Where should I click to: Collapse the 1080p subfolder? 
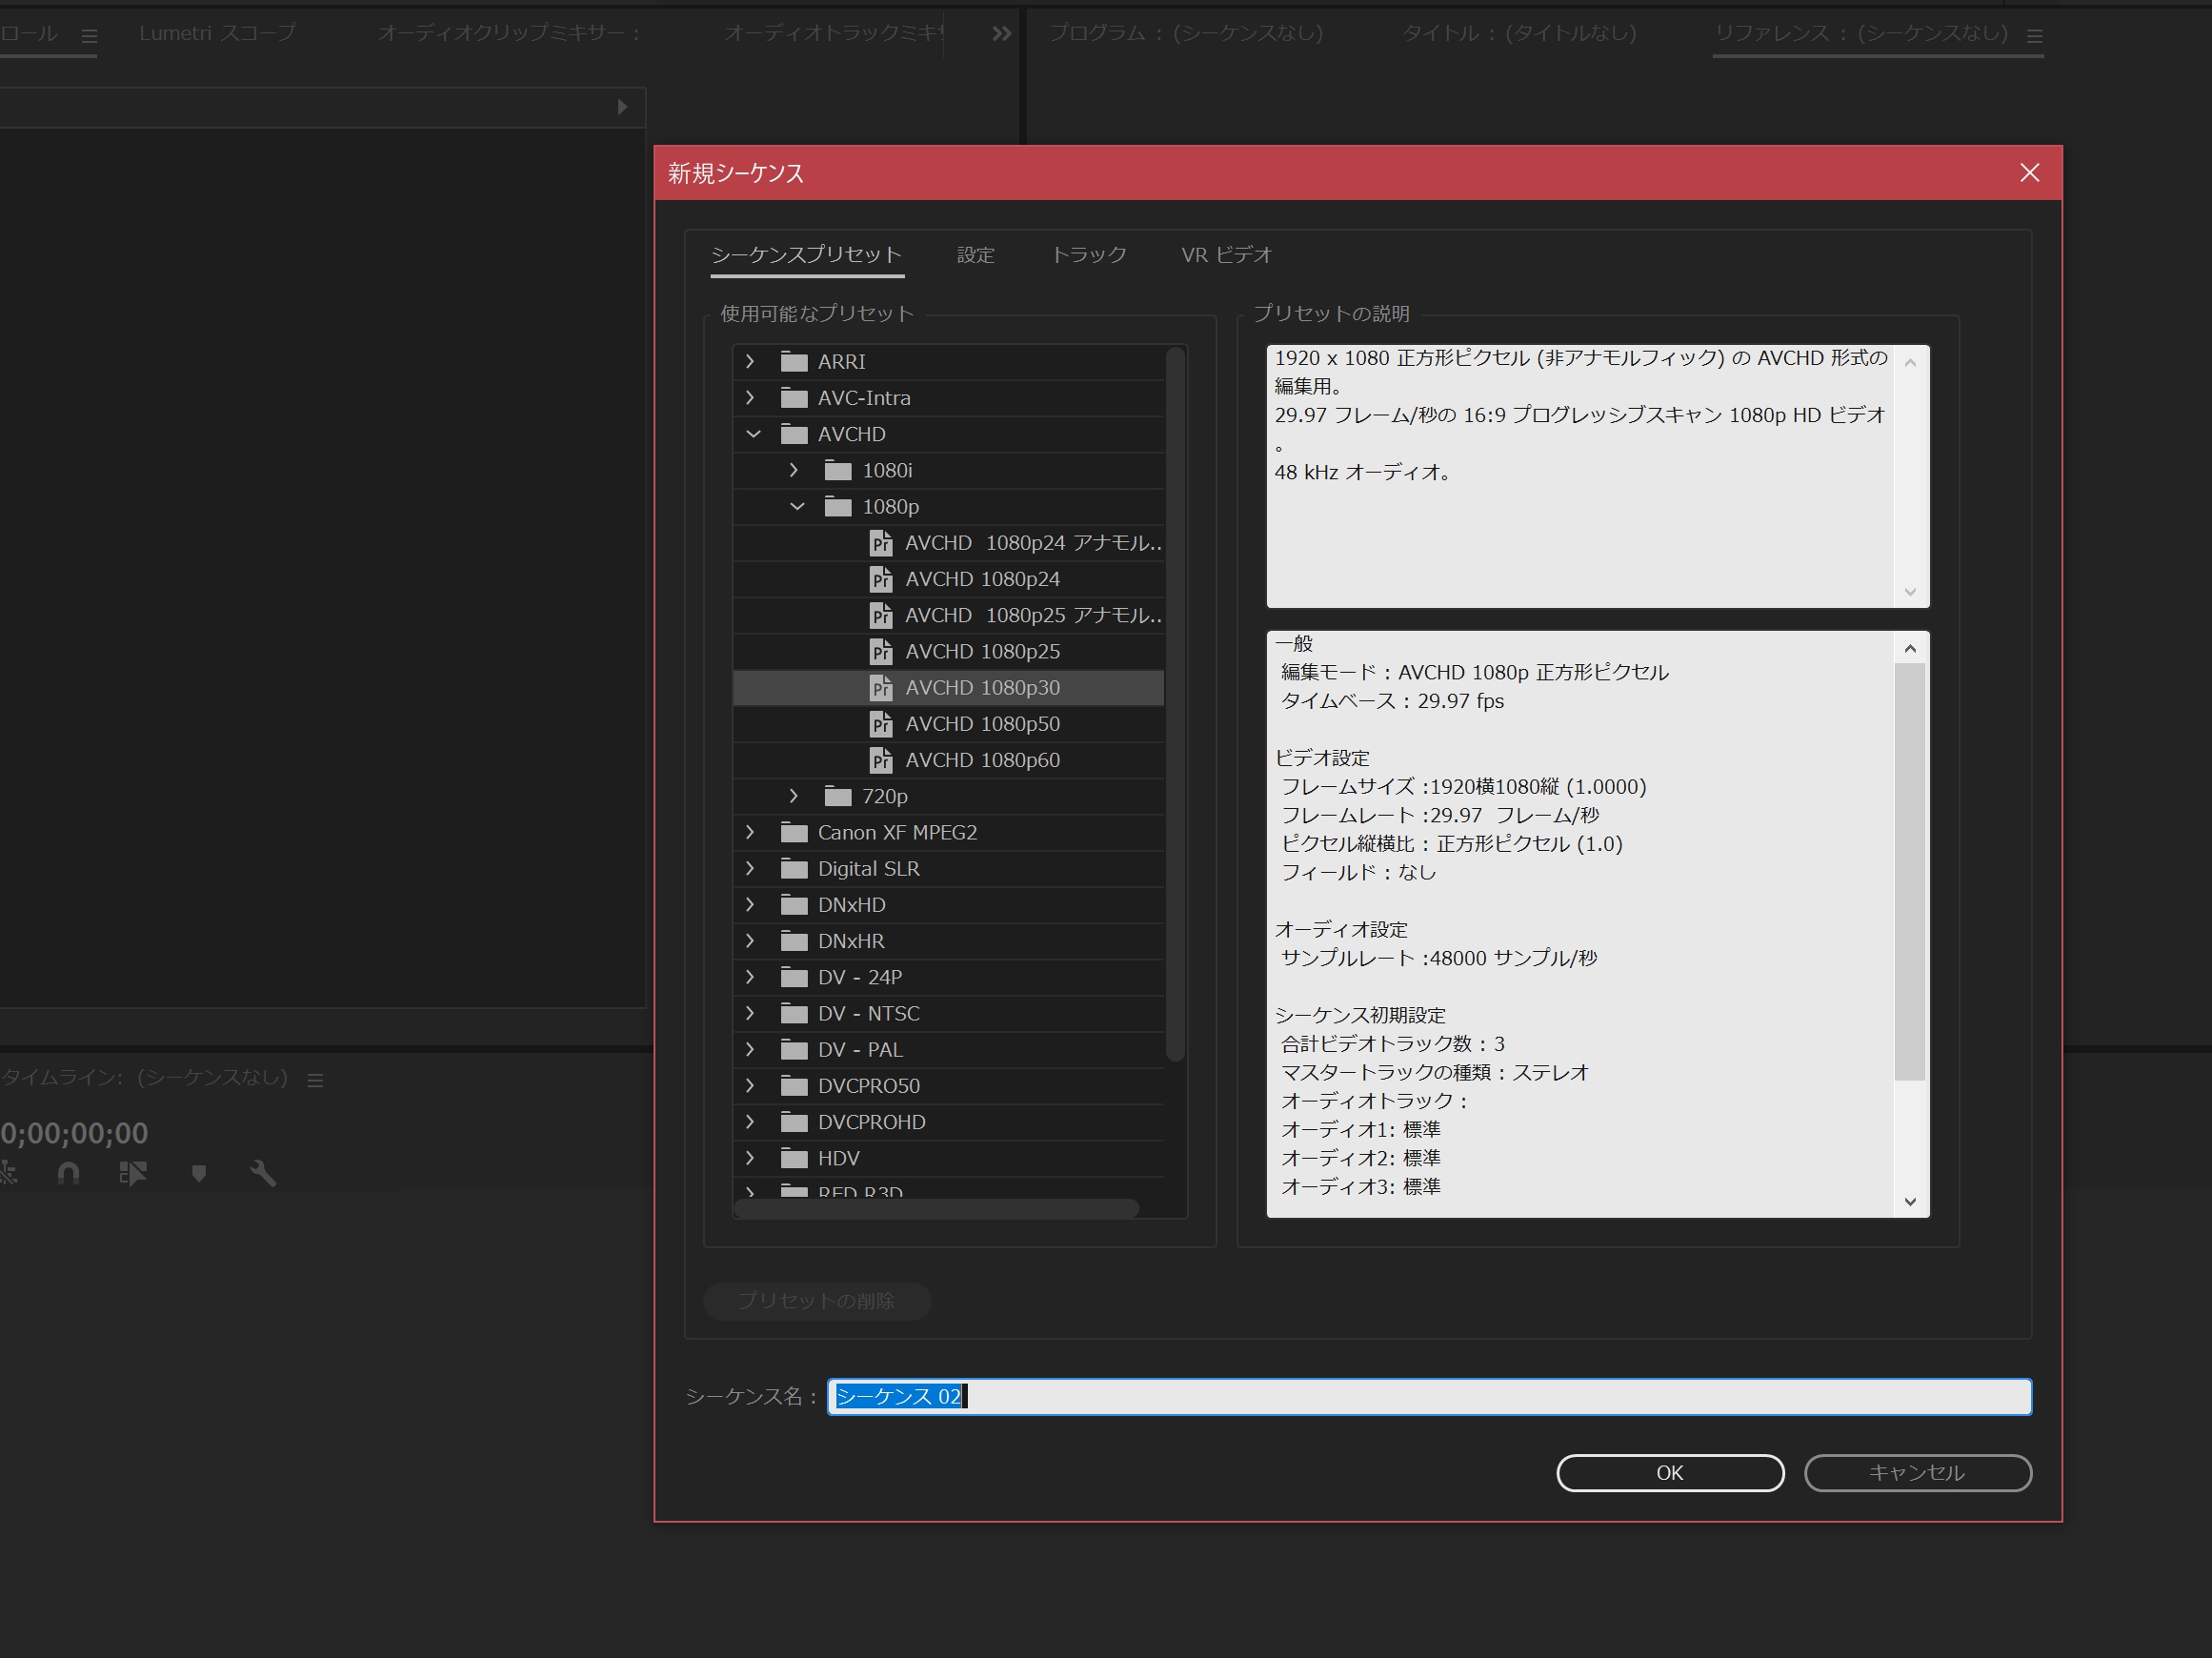(x=797, y=506)
